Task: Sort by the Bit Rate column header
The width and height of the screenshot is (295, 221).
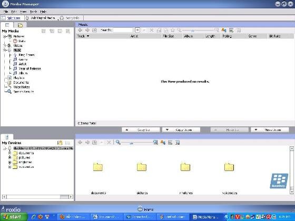Action: pos(280,36)
